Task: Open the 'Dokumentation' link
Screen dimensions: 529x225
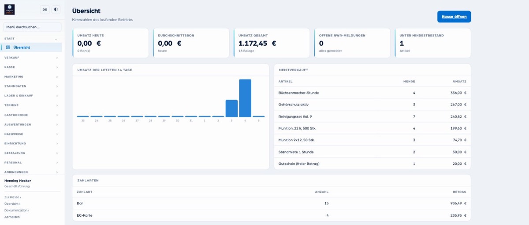Action: [x=17, y=210]
